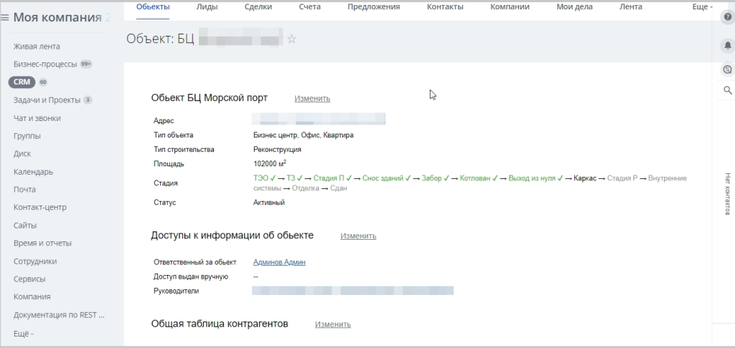This screenshot has height=348, width=735.
Task: Mark object as favorite with star icon
Action: (x=291, y=39)
